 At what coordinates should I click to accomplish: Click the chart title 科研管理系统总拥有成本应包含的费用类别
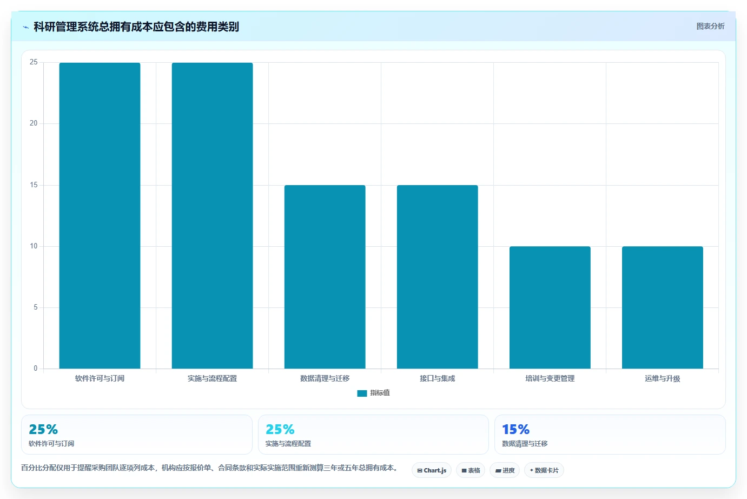tap(136, 27)
